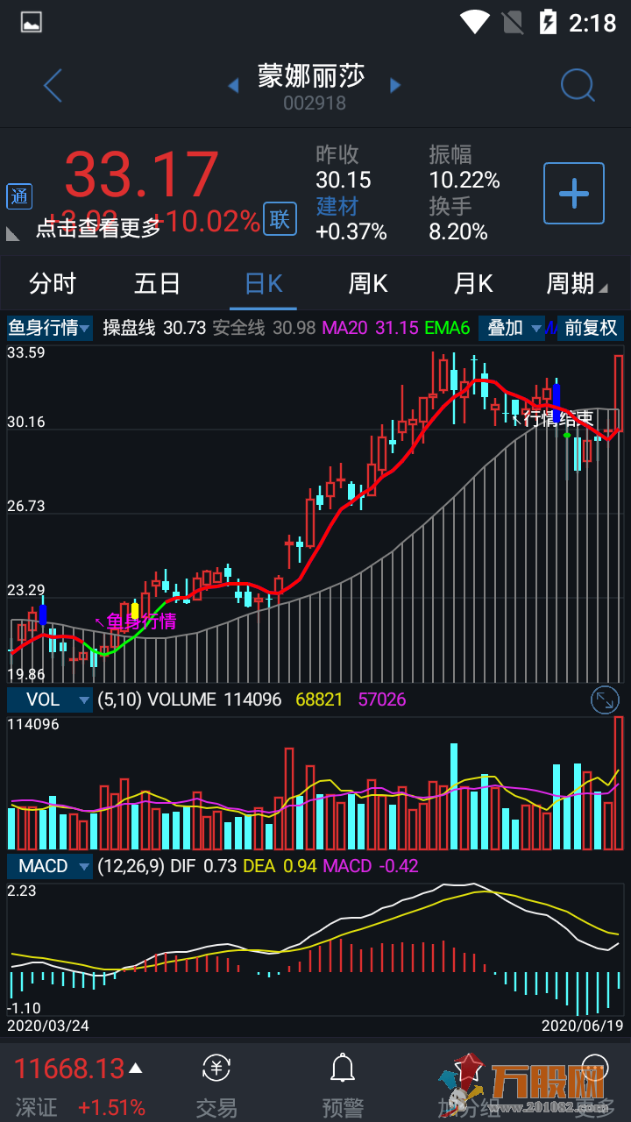Image resolution: width=631 pixels, height=1122 pixels.
Task: Tap the latest tall red candle
Action: [619, 393]
